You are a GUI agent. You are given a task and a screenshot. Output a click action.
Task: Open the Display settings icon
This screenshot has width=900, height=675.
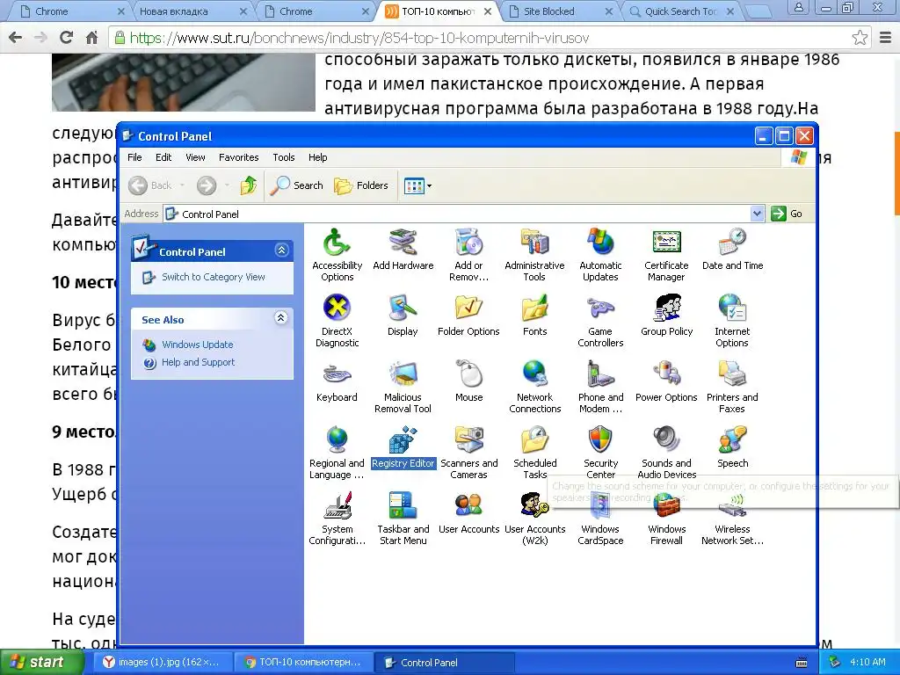tap(403, 308)
